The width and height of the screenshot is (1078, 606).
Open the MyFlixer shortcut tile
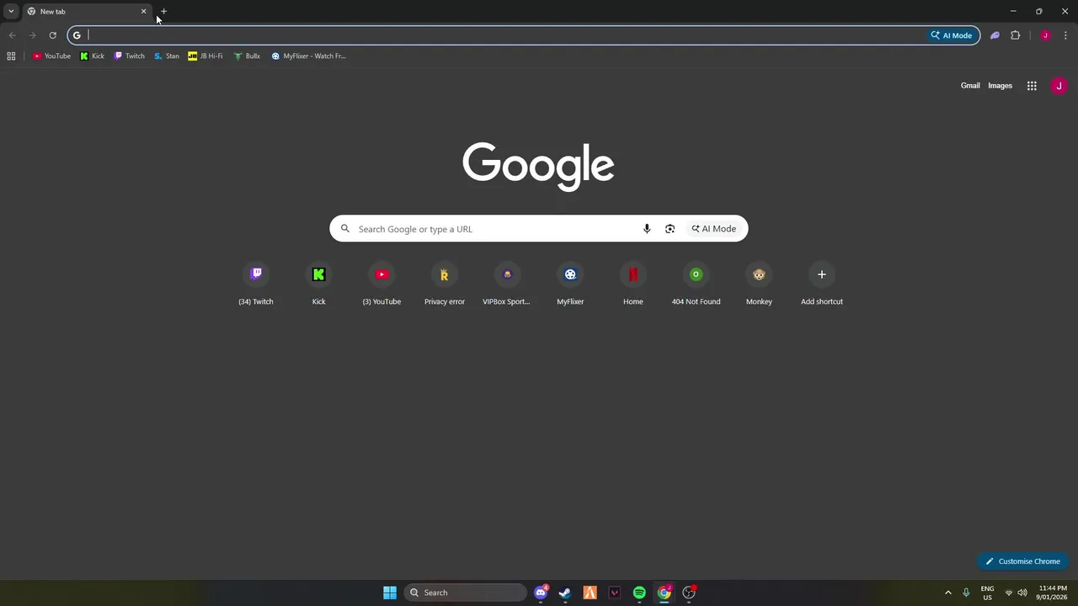tap(570, 284)
